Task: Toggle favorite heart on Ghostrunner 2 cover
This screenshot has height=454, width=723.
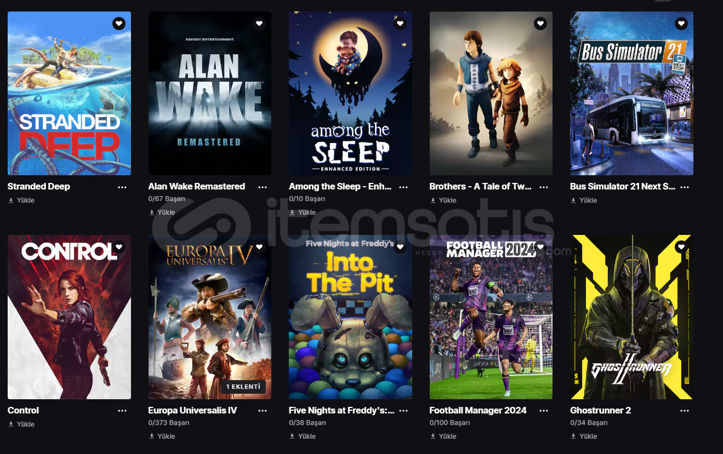Action: (681, 247)
